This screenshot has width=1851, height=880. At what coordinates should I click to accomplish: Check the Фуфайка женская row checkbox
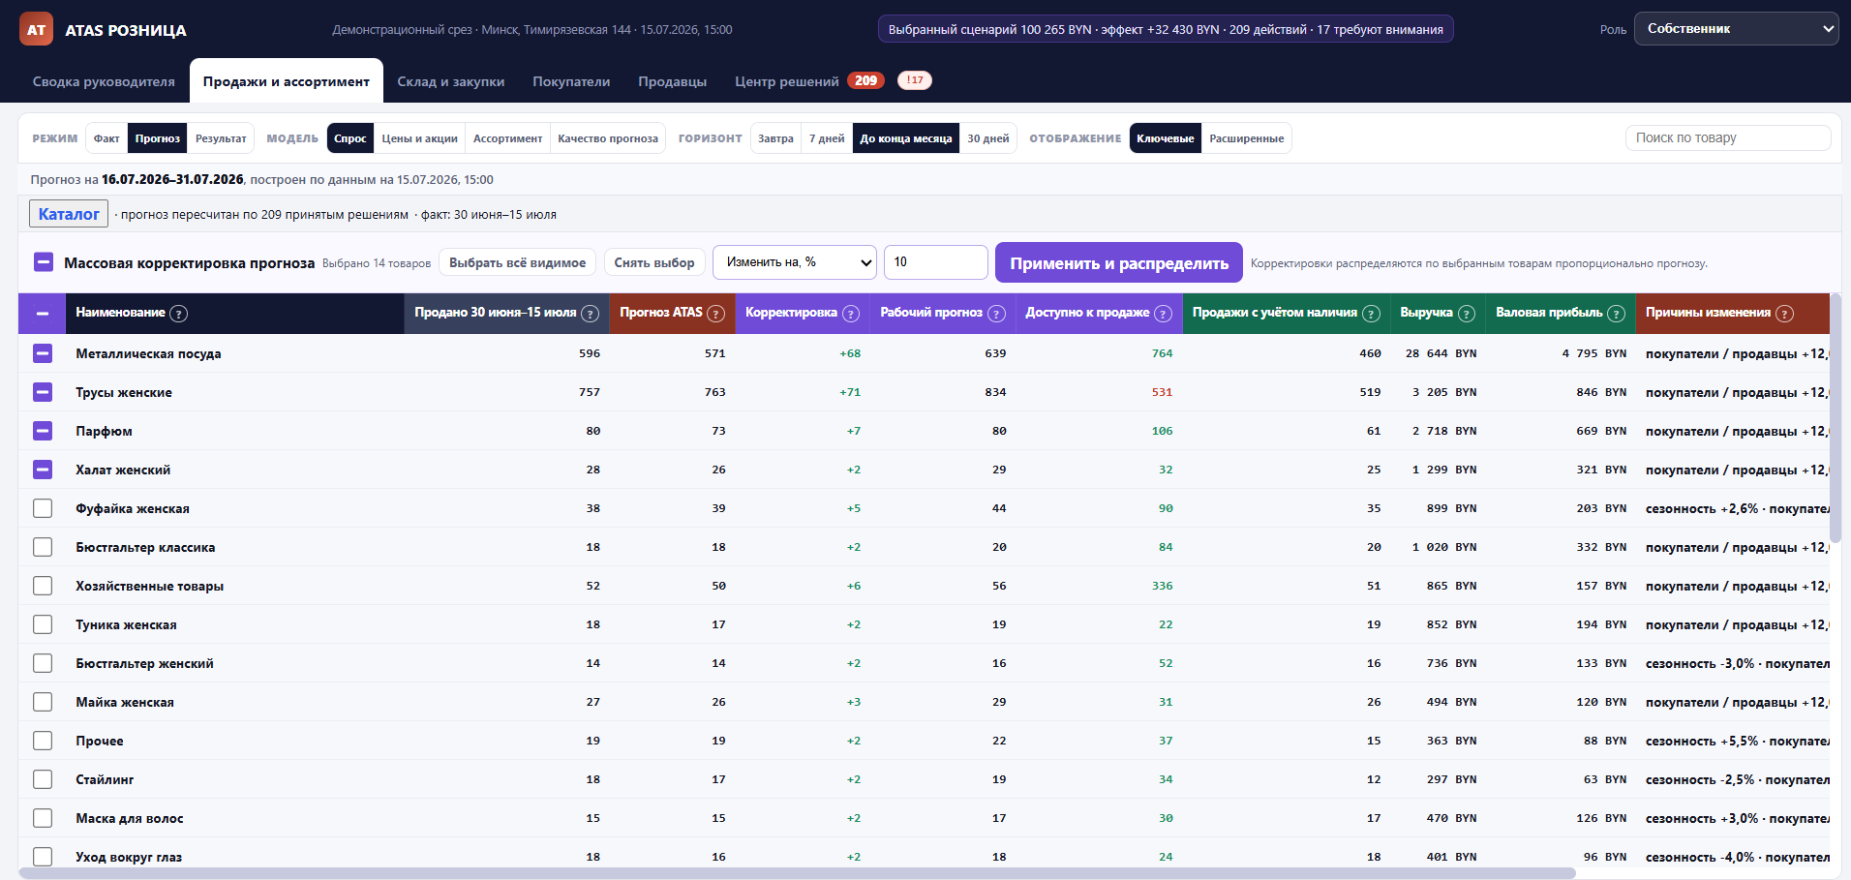point(43,508)
